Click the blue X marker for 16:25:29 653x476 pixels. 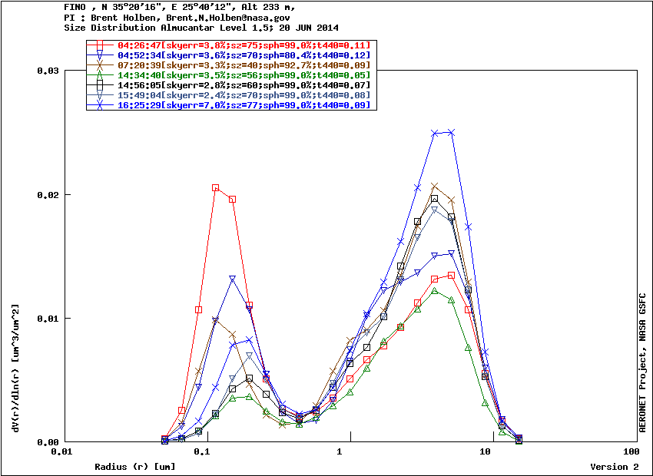(x=100, y=105)
